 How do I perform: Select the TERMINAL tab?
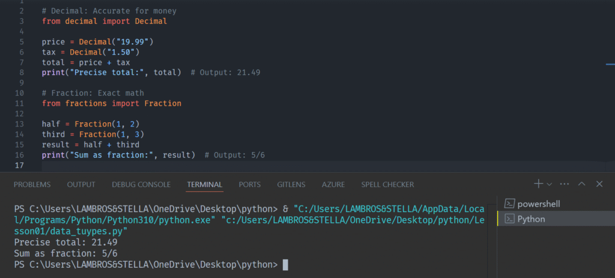coord(204,185)
